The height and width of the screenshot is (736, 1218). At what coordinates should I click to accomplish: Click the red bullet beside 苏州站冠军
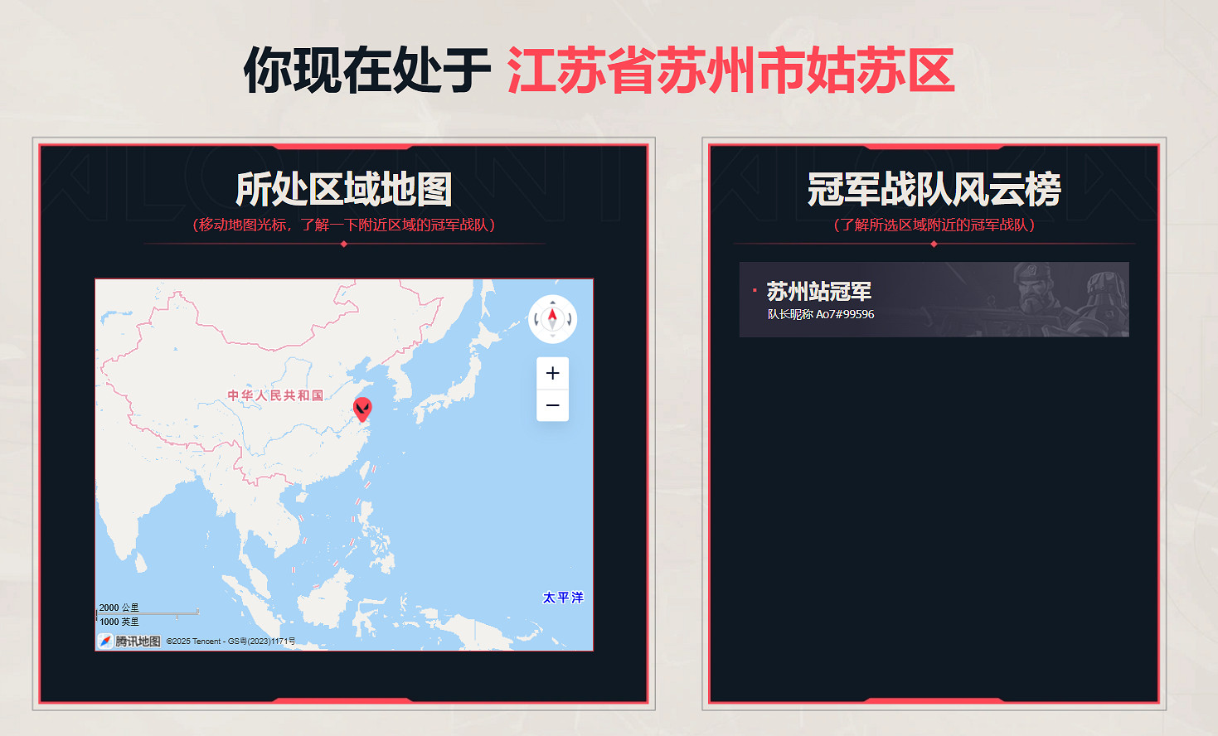(752, 291)
